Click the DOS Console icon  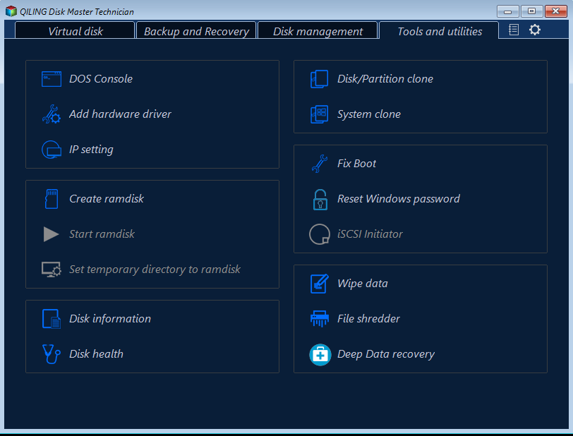pos(52,79)
